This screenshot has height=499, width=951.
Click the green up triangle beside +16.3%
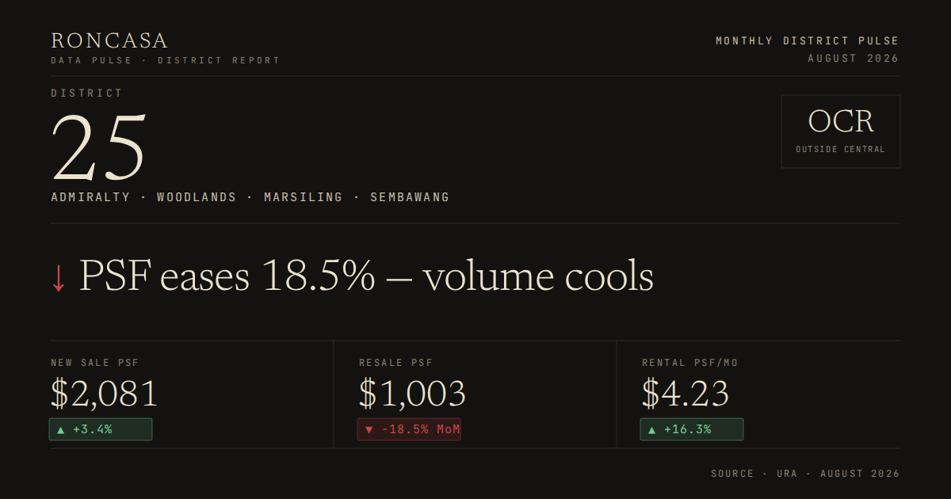[652, 430]
